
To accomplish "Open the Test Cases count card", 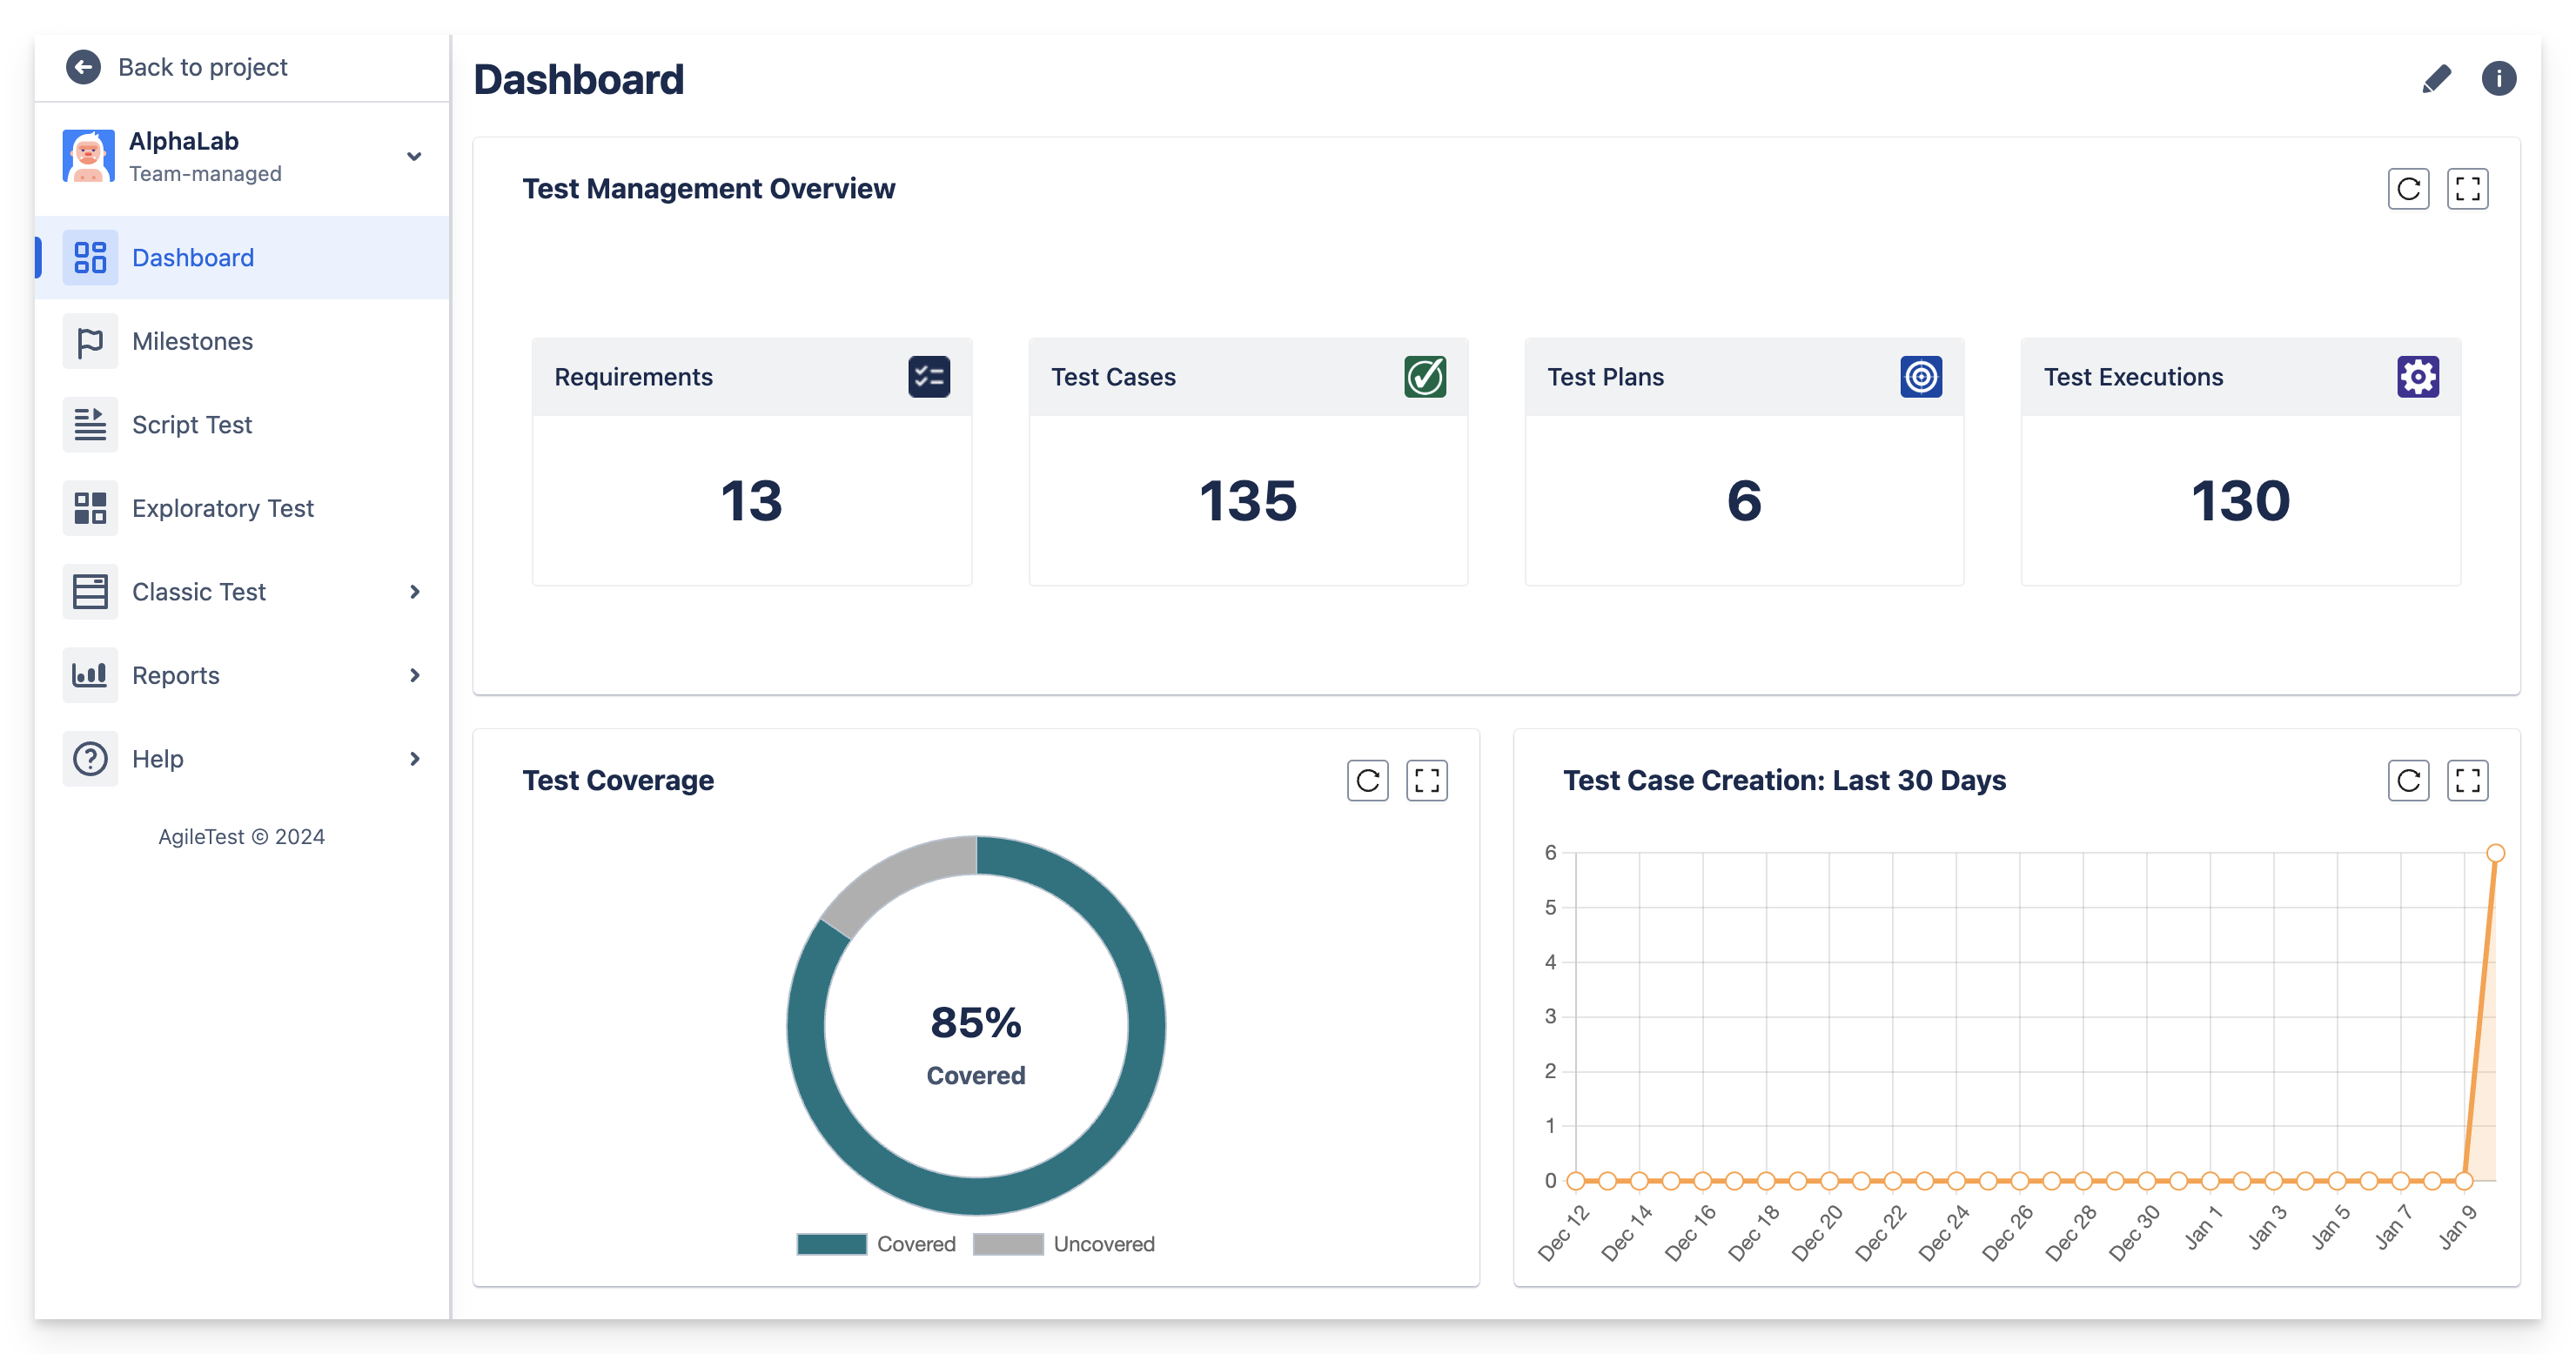I will 1247,462.
